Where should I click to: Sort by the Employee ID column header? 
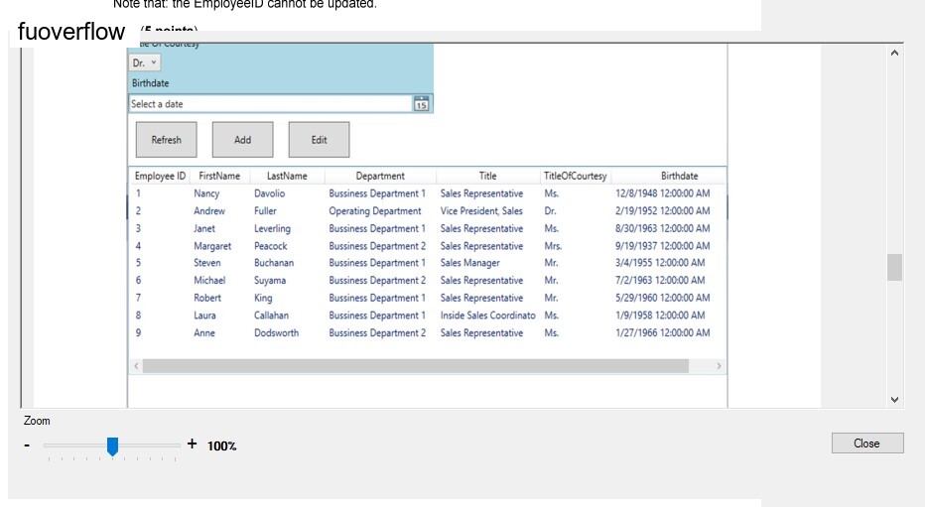(x=160, y=176)
